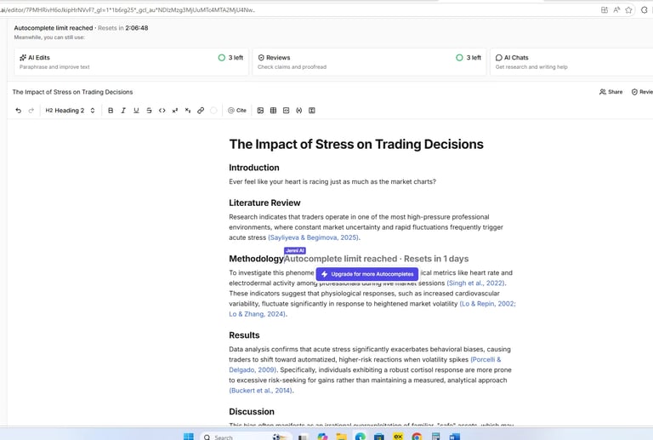Open Task View from the taskbar
This screenshot has width=653, height=440.
[303, 437]
